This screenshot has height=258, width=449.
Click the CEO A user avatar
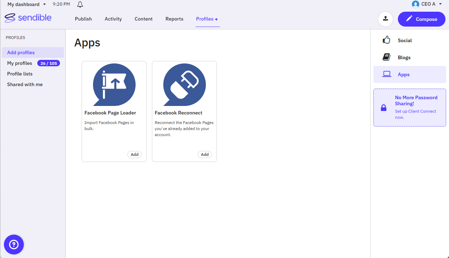tap(415, 4)
